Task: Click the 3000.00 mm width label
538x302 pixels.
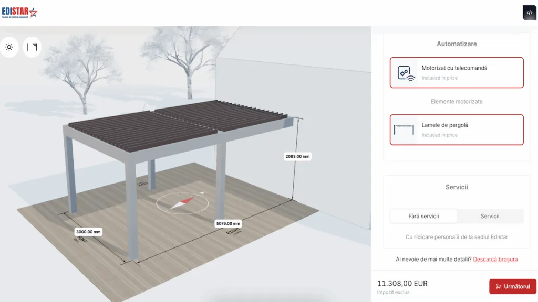Action: click(88, 231)
